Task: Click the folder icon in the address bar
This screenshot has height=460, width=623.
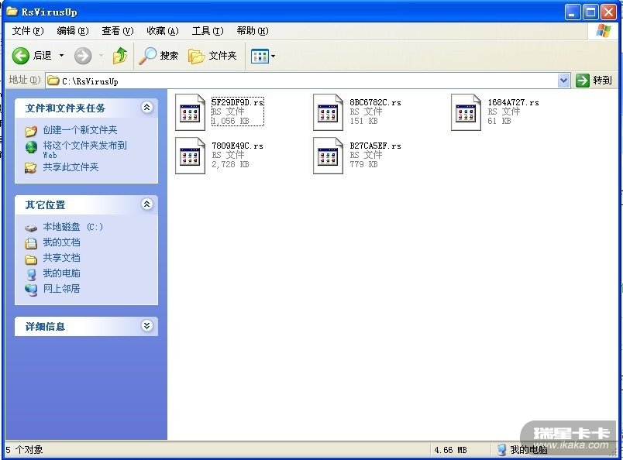Action: [53, 81]
